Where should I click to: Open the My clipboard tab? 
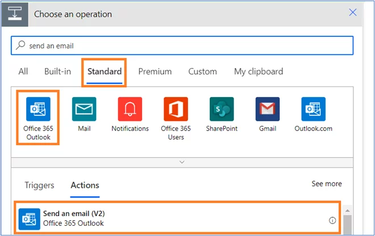[259, 71]
